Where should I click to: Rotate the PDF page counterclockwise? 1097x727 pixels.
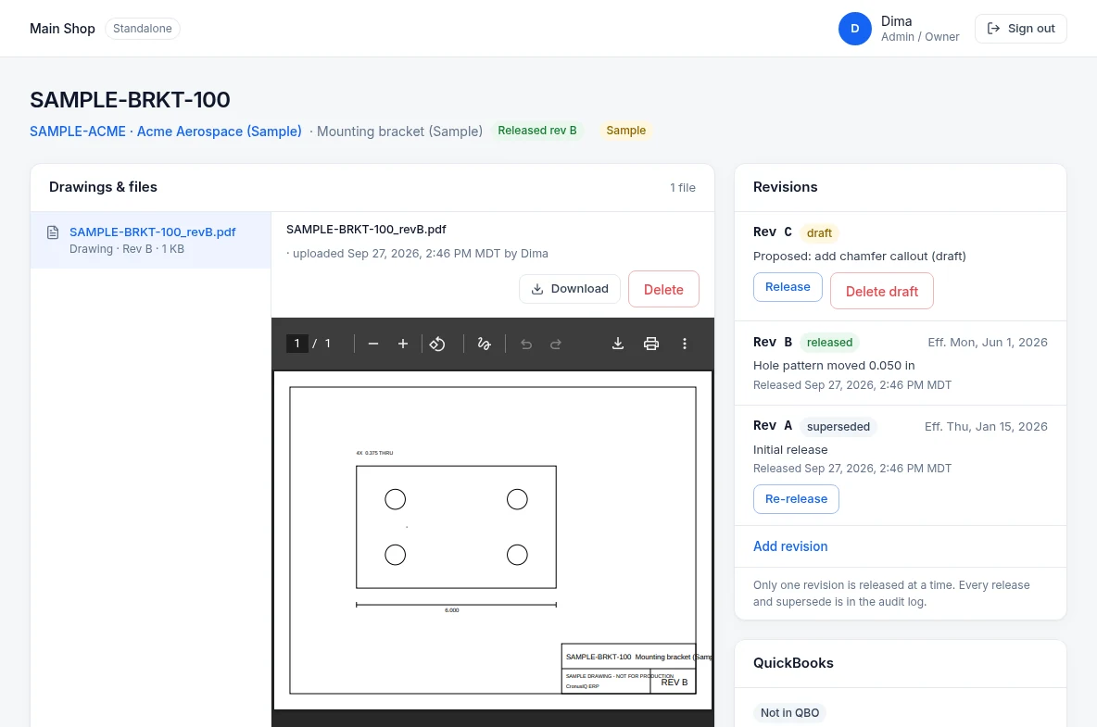(437, 344)
